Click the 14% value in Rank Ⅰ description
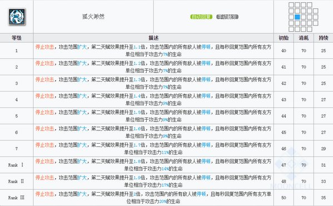This screenshot has width=333, height=206. pyautogui.click(x=165, y=169)
